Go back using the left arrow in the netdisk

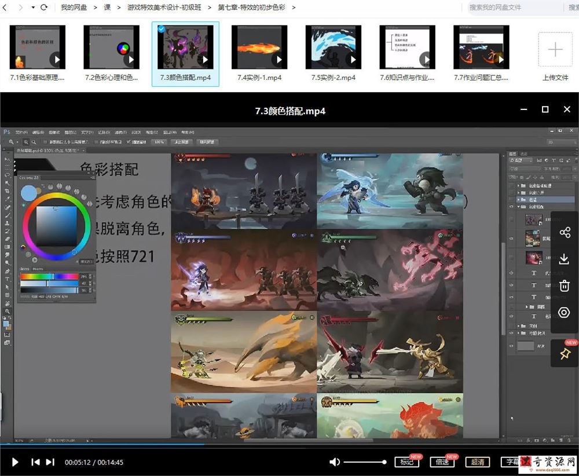pyautogui.click(x=5, y=7)
